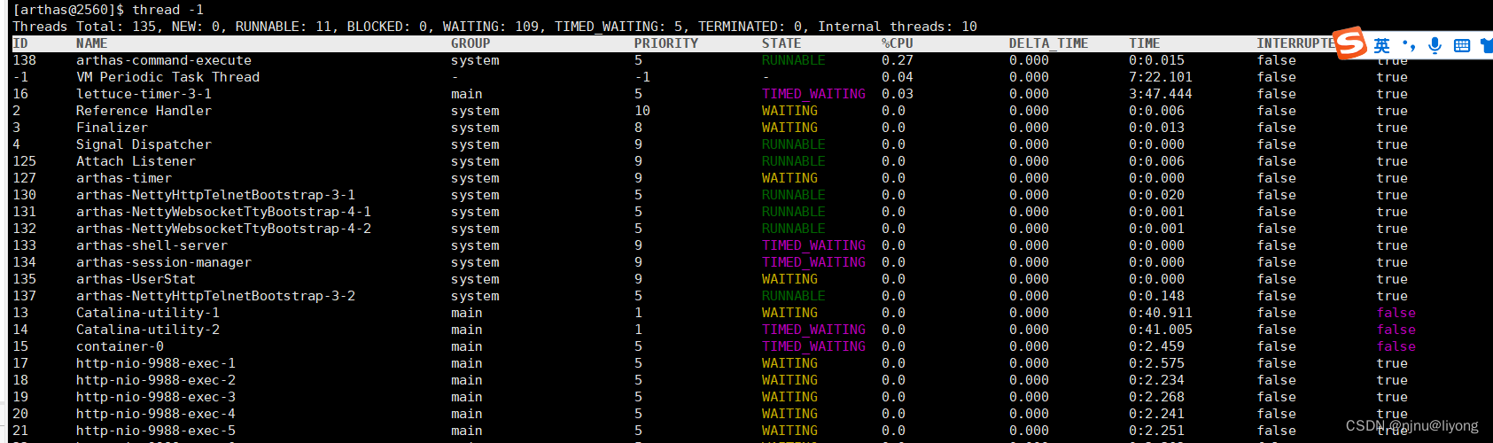The height and width of the screenshot is (443, 1493).
Task: Select arthas-NettyHttpTelnetBootstrap-3-1 thread name
Action: coord(215,195)
